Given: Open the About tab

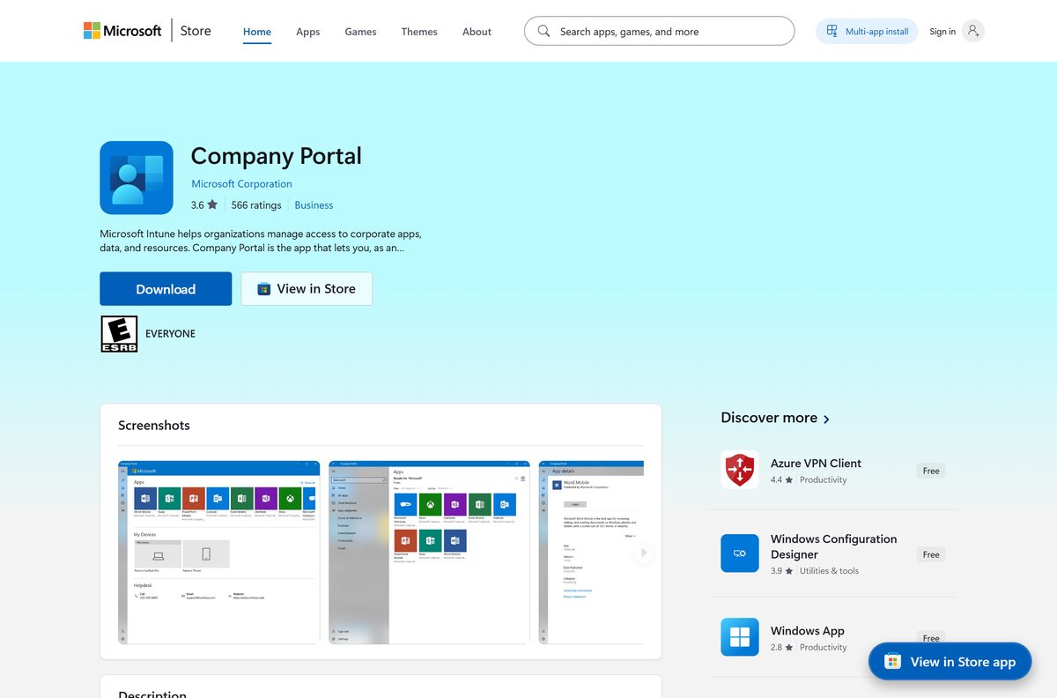Looking at the screenshot, I should tap(477, 32).
